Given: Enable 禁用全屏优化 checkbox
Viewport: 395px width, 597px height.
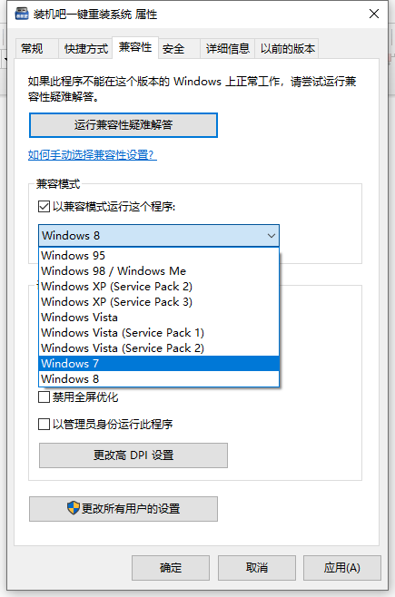Looking at the screenshot, I should point(44,397).
